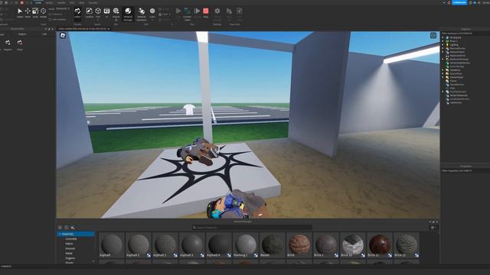Open the UI insert tool
The width and height of the screenshot is (490, 275).
click(x=107, y=12)
